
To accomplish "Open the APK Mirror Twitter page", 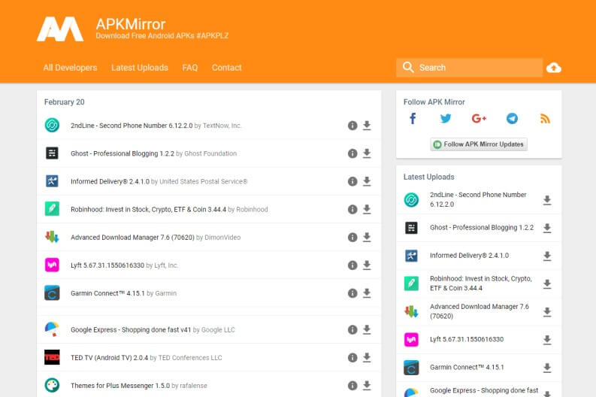I will pos(446,119).
